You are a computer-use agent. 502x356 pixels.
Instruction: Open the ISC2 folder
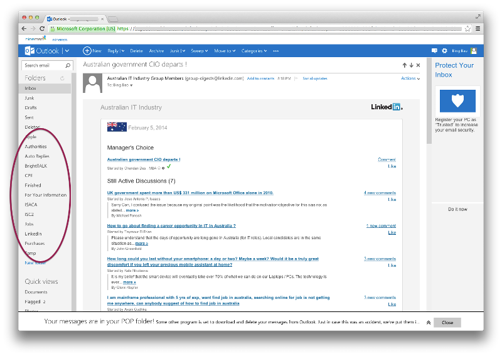click(x=29, y=214)
